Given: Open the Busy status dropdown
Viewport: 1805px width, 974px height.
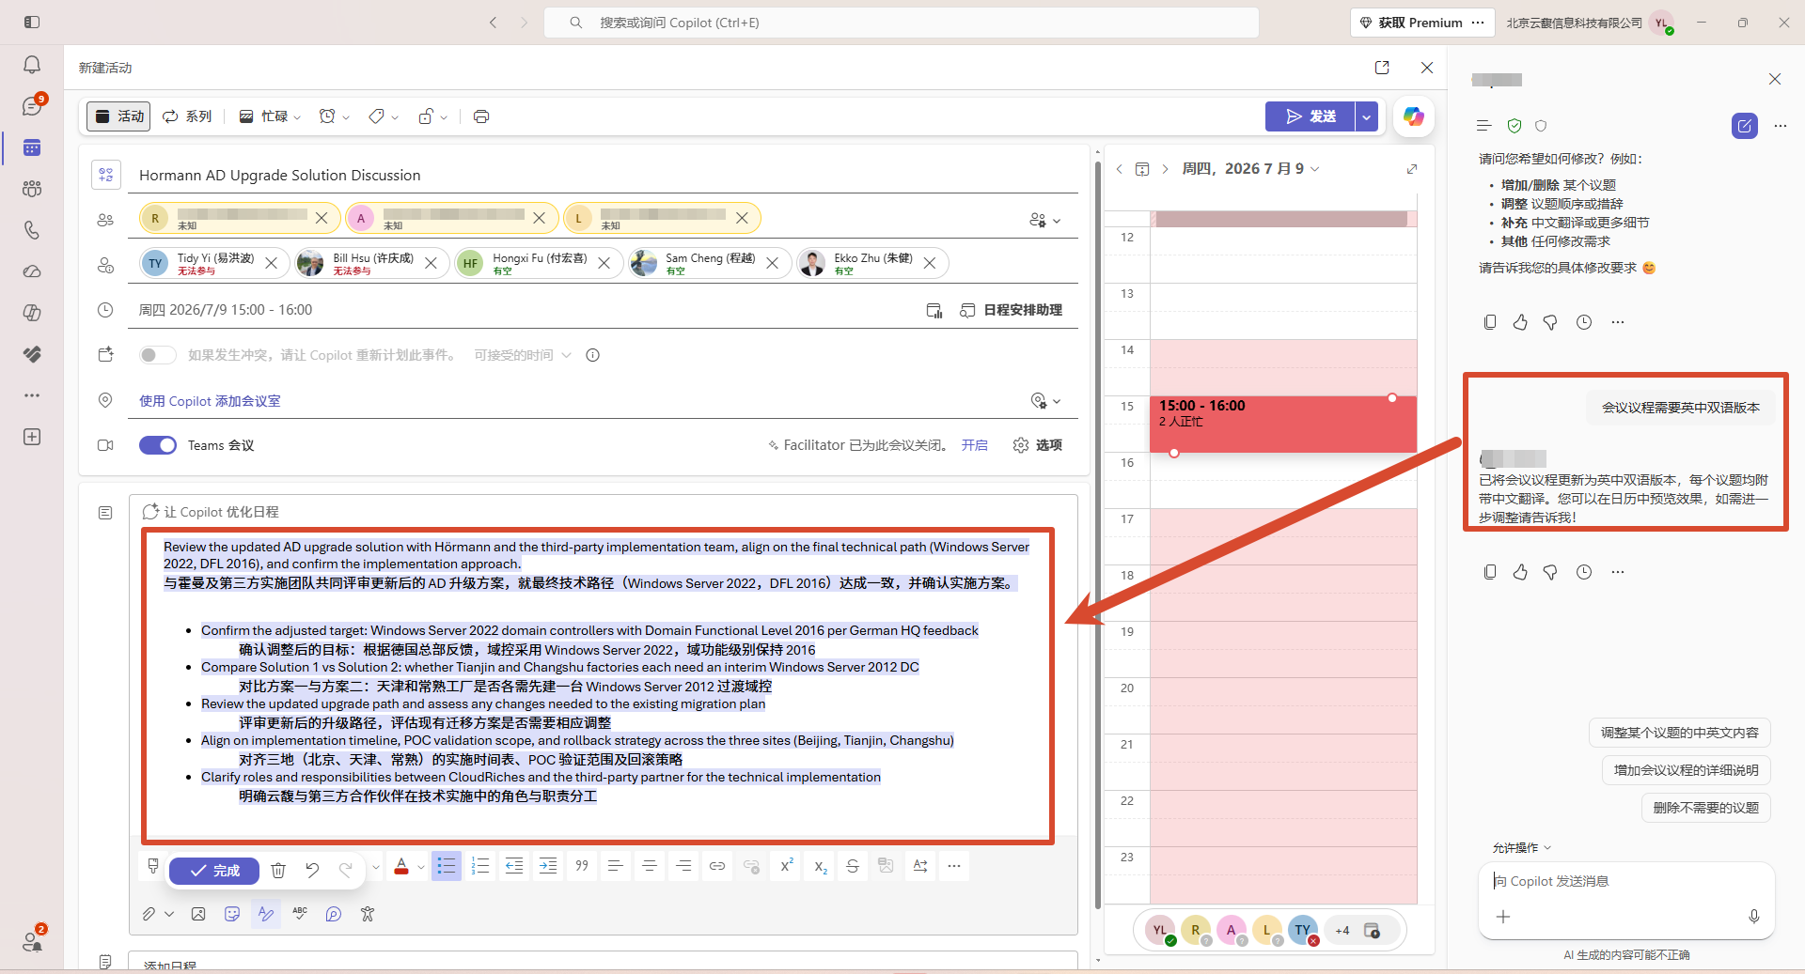Looking at the screenshot, I should (x=270, y=116).
